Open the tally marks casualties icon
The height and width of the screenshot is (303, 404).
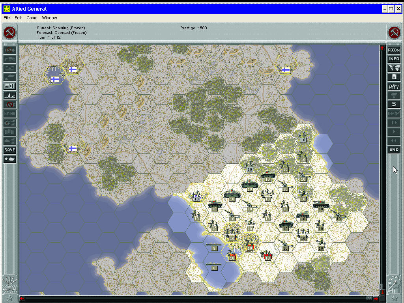(394, 86)
